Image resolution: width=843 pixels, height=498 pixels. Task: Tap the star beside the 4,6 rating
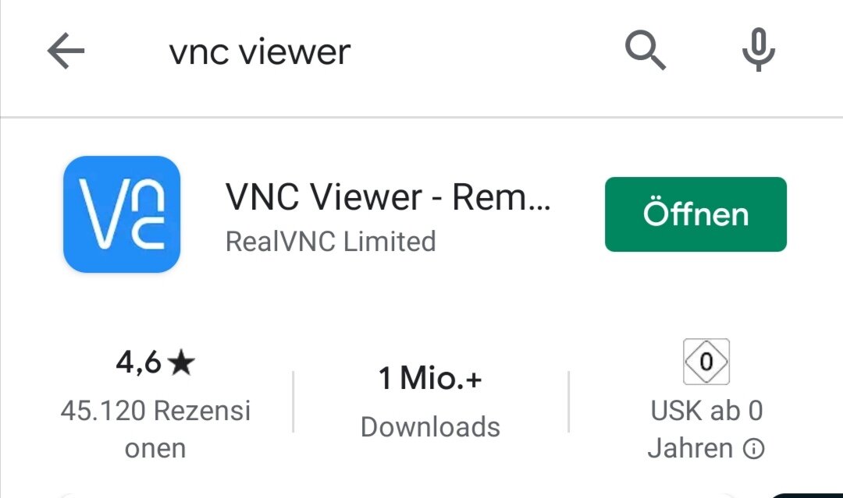tap(181, 362)
